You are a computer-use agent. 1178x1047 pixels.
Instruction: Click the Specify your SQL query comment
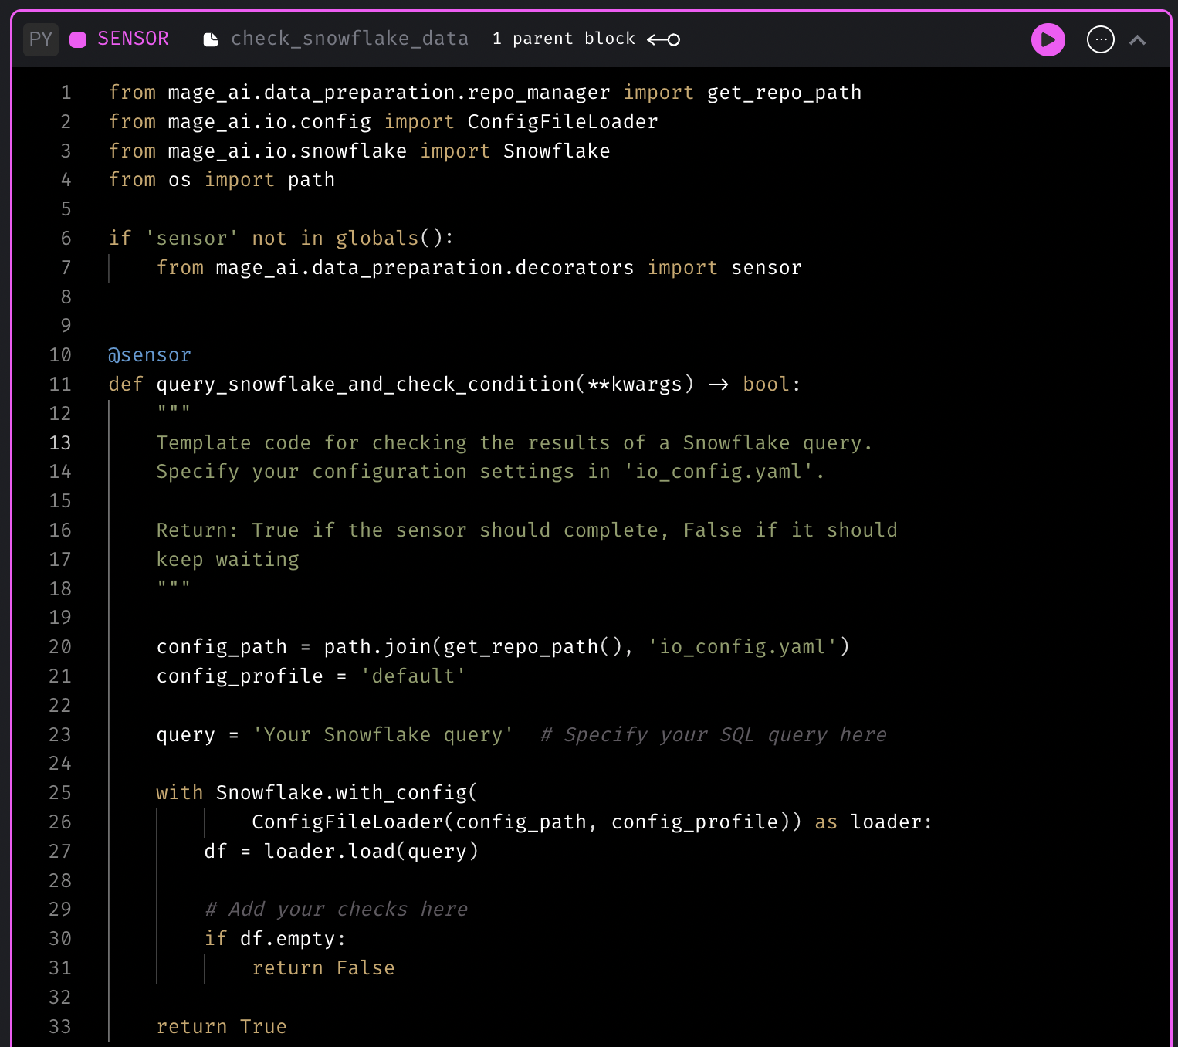(x=713, y=735)
